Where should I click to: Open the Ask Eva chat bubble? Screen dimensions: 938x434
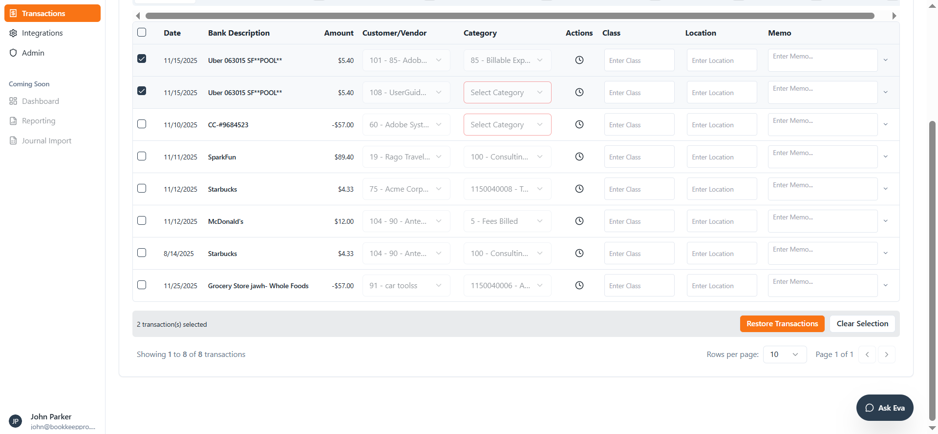885,408
